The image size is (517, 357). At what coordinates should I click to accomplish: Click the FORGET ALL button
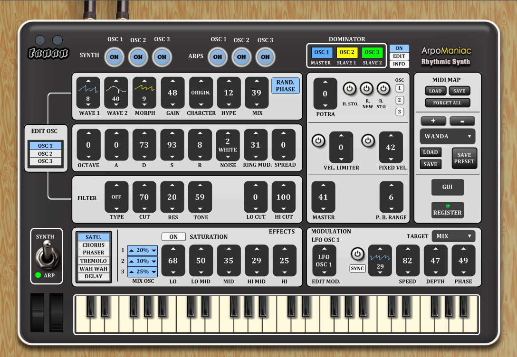pyautogui.click(x=447, y=103)
